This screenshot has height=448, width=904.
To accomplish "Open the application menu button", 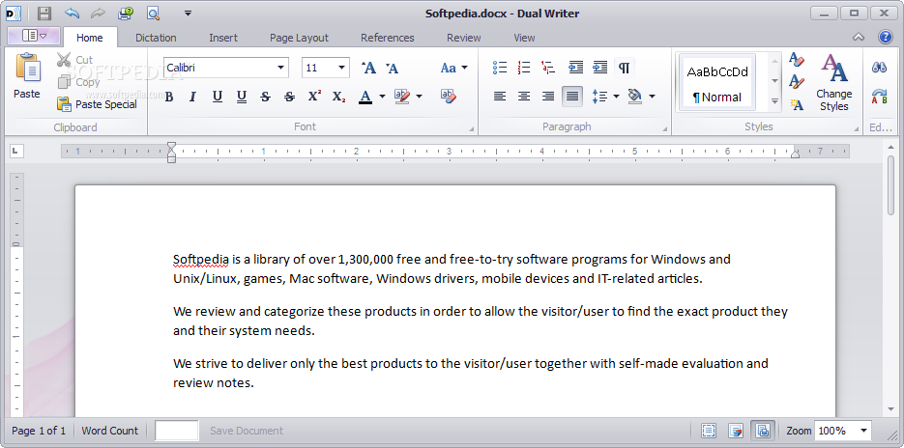I will tap(34, 36).
